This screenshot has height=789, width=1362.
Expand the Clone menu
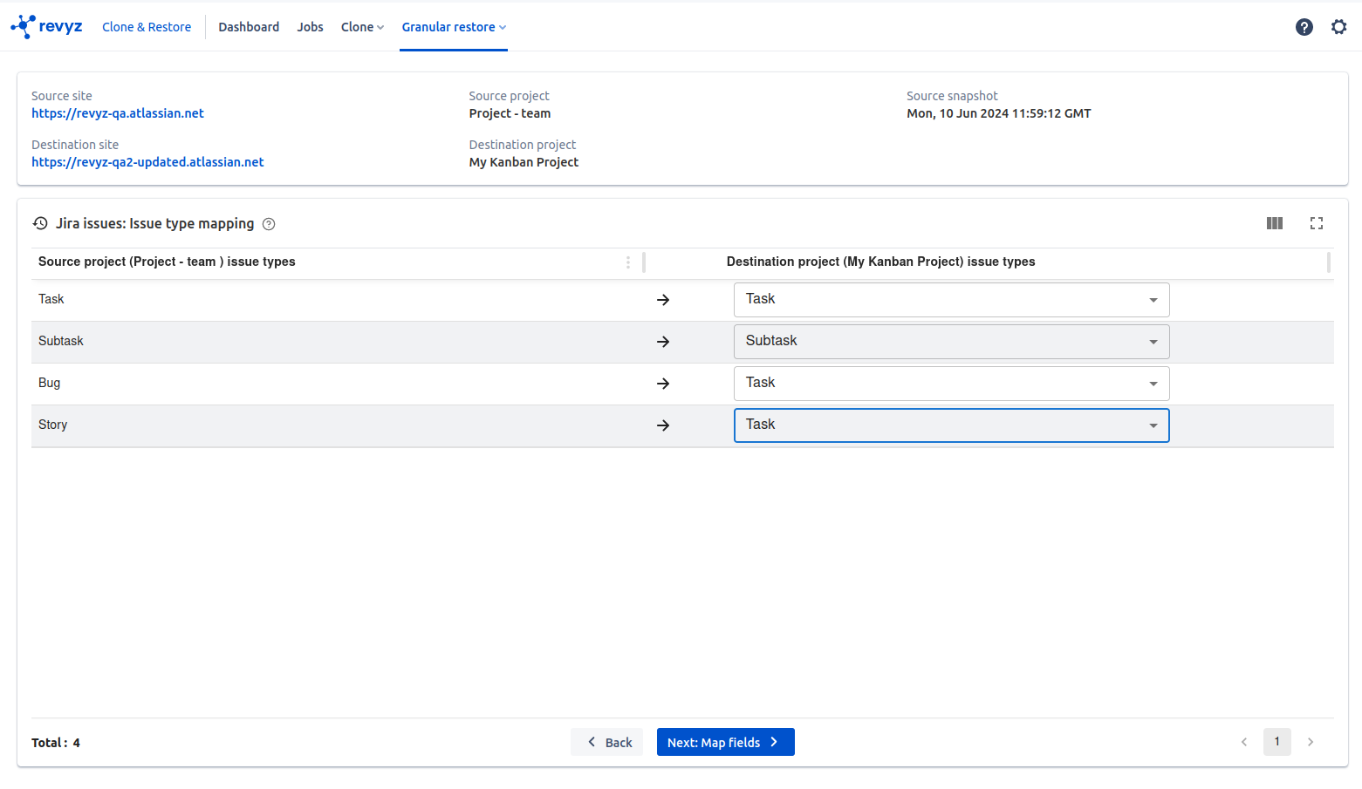coord(362,27)
